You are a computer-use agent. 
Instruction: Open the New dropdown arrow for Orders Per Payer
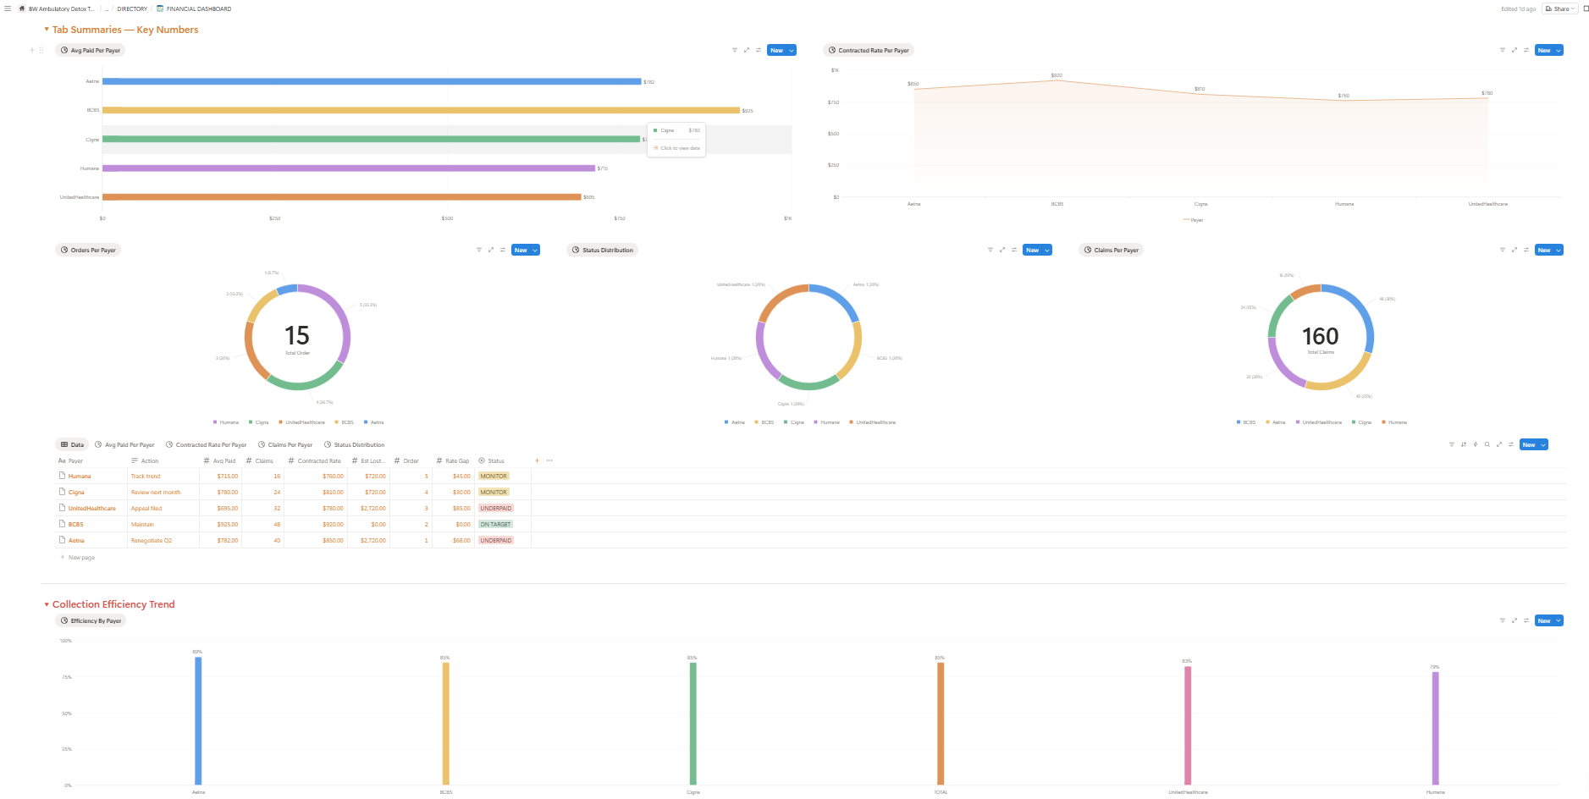(x=535, y=250)
